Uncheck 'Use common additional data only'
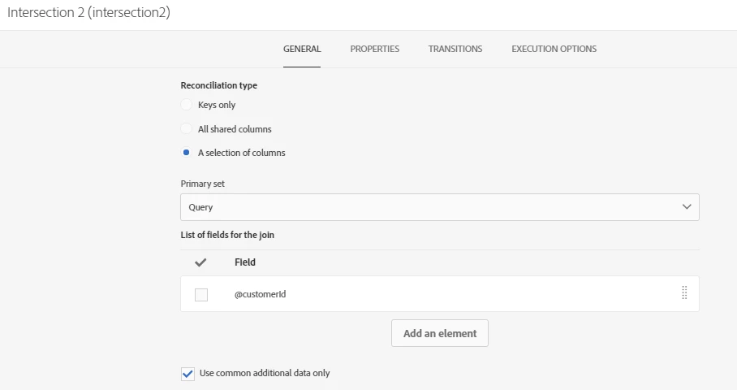 coord(187,374)
